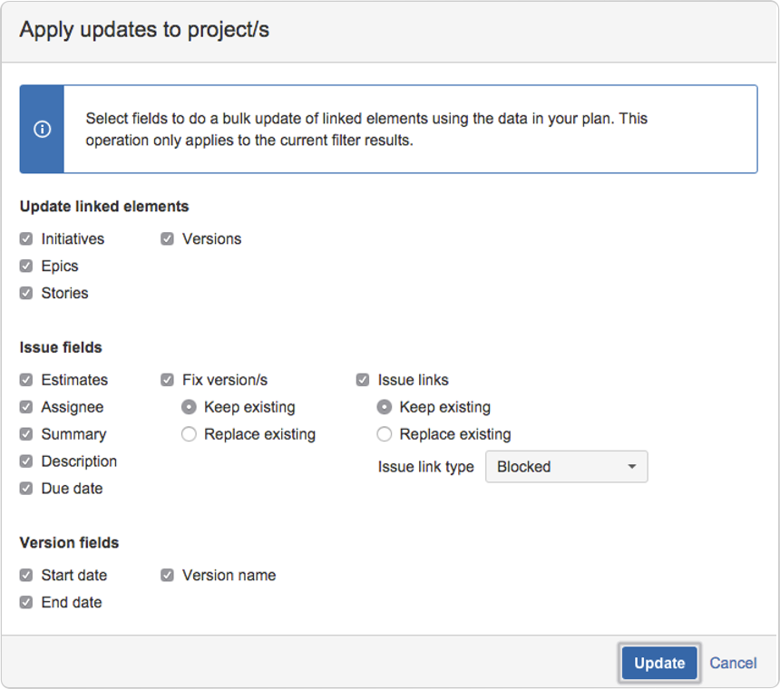This screenshot has width=780, height=689.
Task: Uncheck the Initiatives checkbox
Action: 26,239
